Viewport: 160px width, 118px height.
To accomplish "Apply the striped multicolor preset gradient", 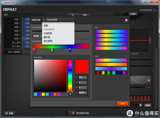I will point(111,73).
